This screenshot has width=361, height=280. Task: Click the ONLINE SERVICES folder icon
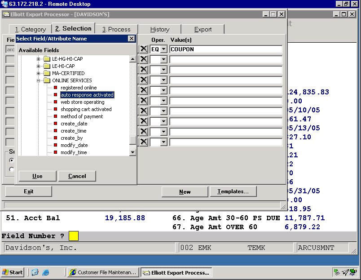(x=47, y=80)
